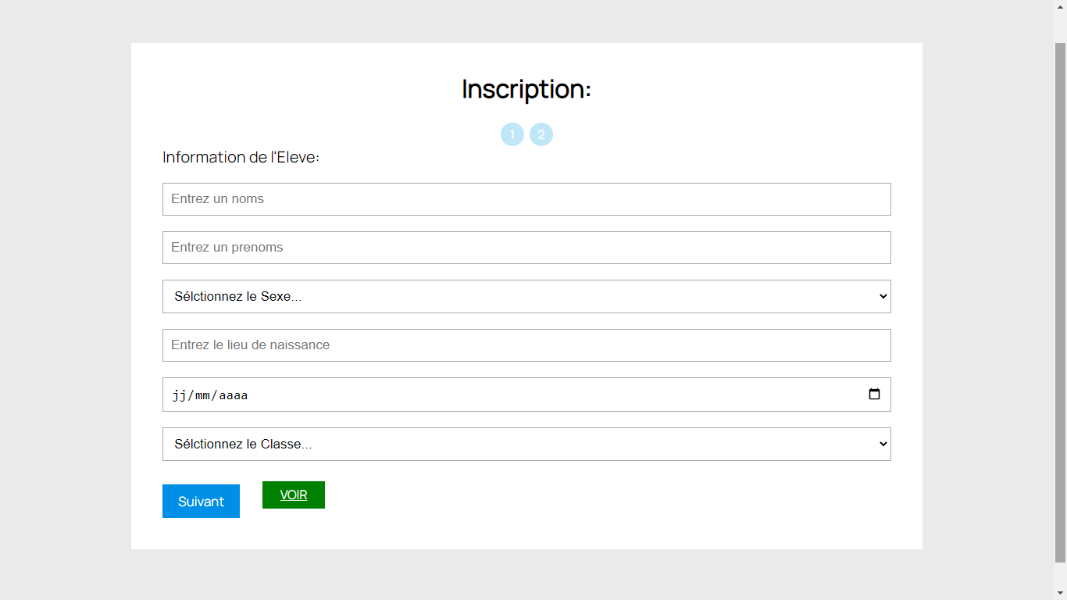Focus the 'Entrez un noms' input field
Screen dimensions: 1067x600
526,199
